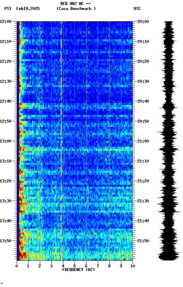
Task: Click the PST time label 13:20
Action: [x=6, y=181]
